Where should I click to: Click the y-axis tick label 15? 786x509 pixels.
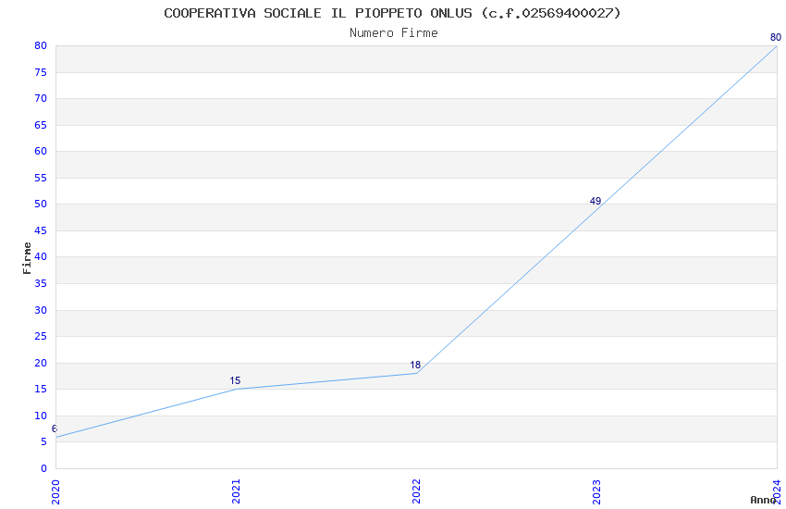point(41,389)
